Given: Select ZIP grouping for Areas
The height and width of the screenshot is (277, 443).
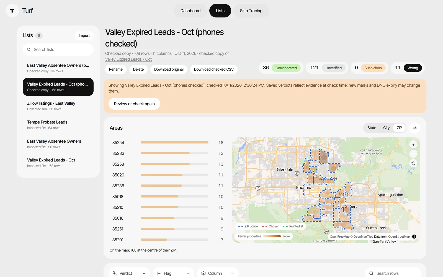Looking at the screenshot, I should click(399, 128).
